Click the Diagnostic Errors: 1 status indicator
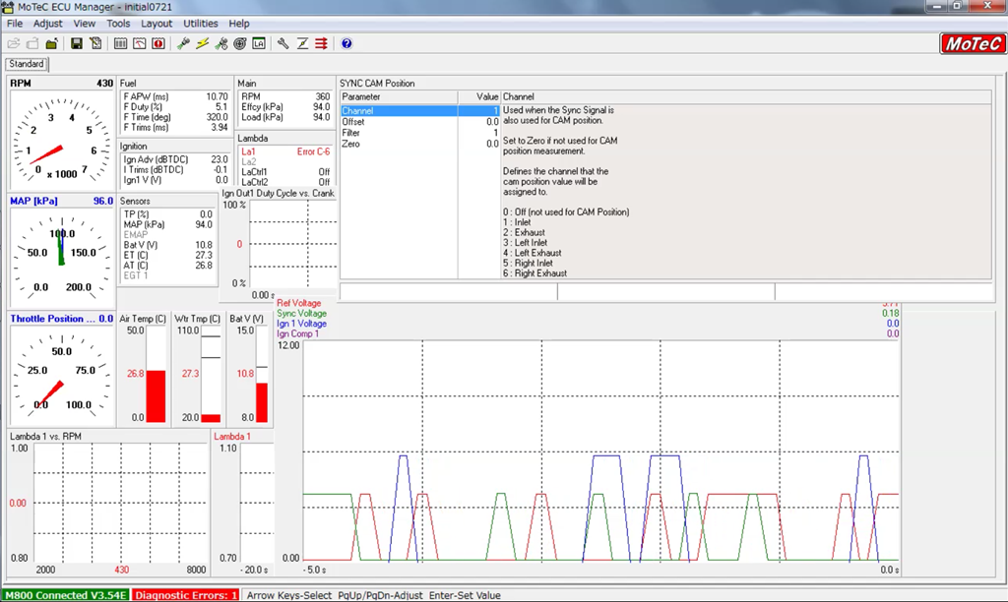1008x602 pixels. coord(186,595)
